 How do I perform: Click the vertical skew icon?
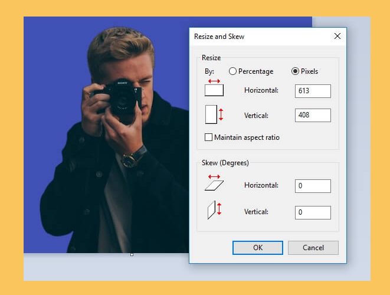click(214, 211)
